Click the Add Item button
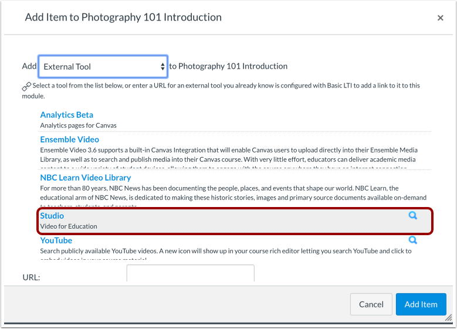Viewport: 457px width, 329px height. (421, 304)
